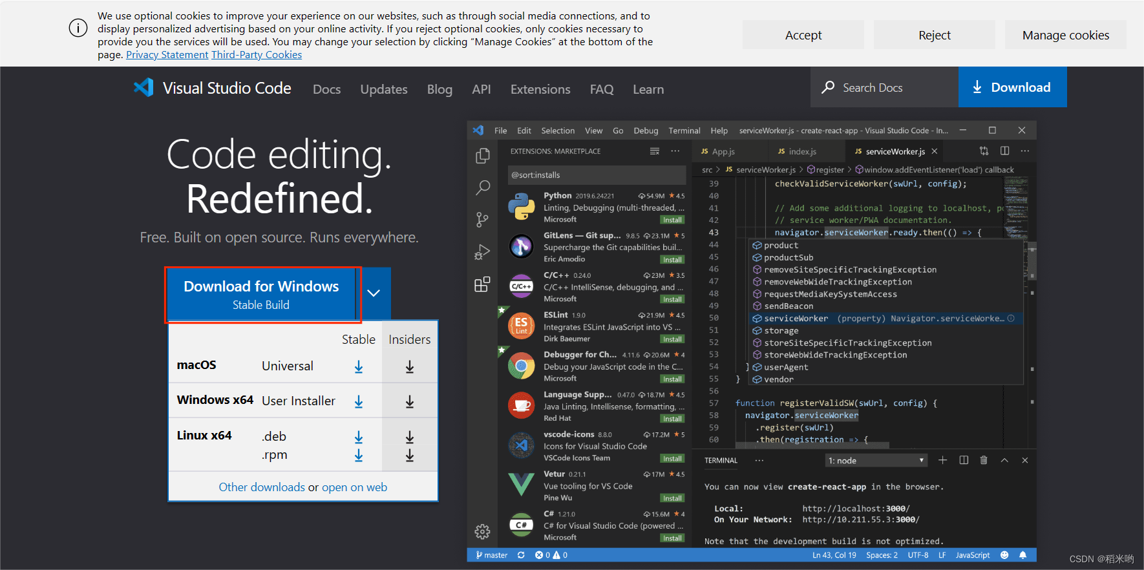Open the editor more actions ellipsis
Image resolution: width=1144 pixels, height=570 pixels.
(x=1025, y=151)
